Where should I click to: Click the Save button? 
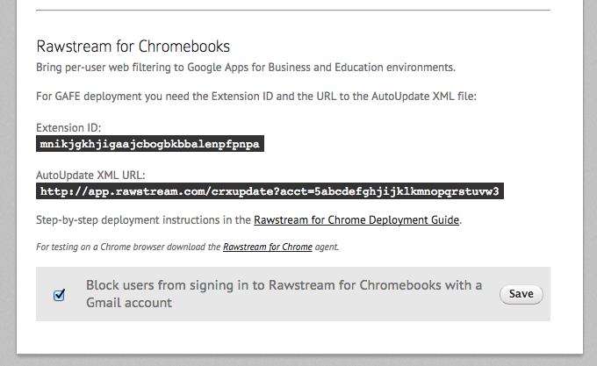521,294
